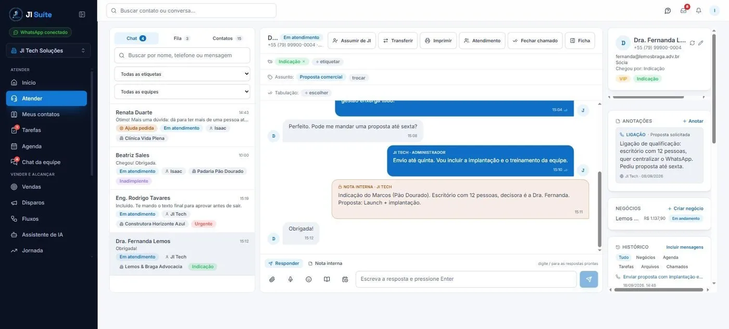729x329 pixels.
Task: Focus the Buscar por nome, telefone field
Action: coord(182,55)
